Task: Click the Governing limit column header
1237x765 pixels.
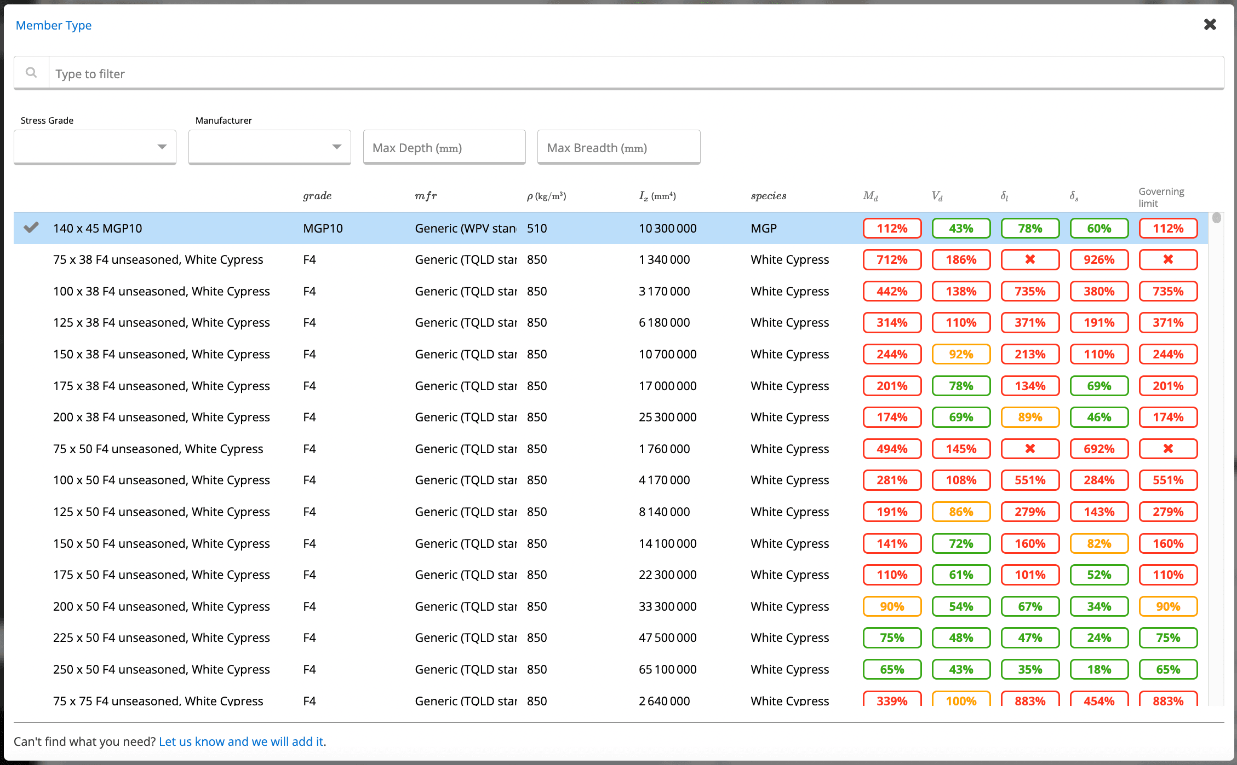Action: 1161,197
